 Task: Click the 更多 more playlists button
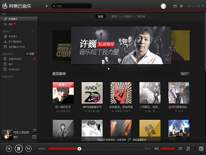(x=185, y=74)
